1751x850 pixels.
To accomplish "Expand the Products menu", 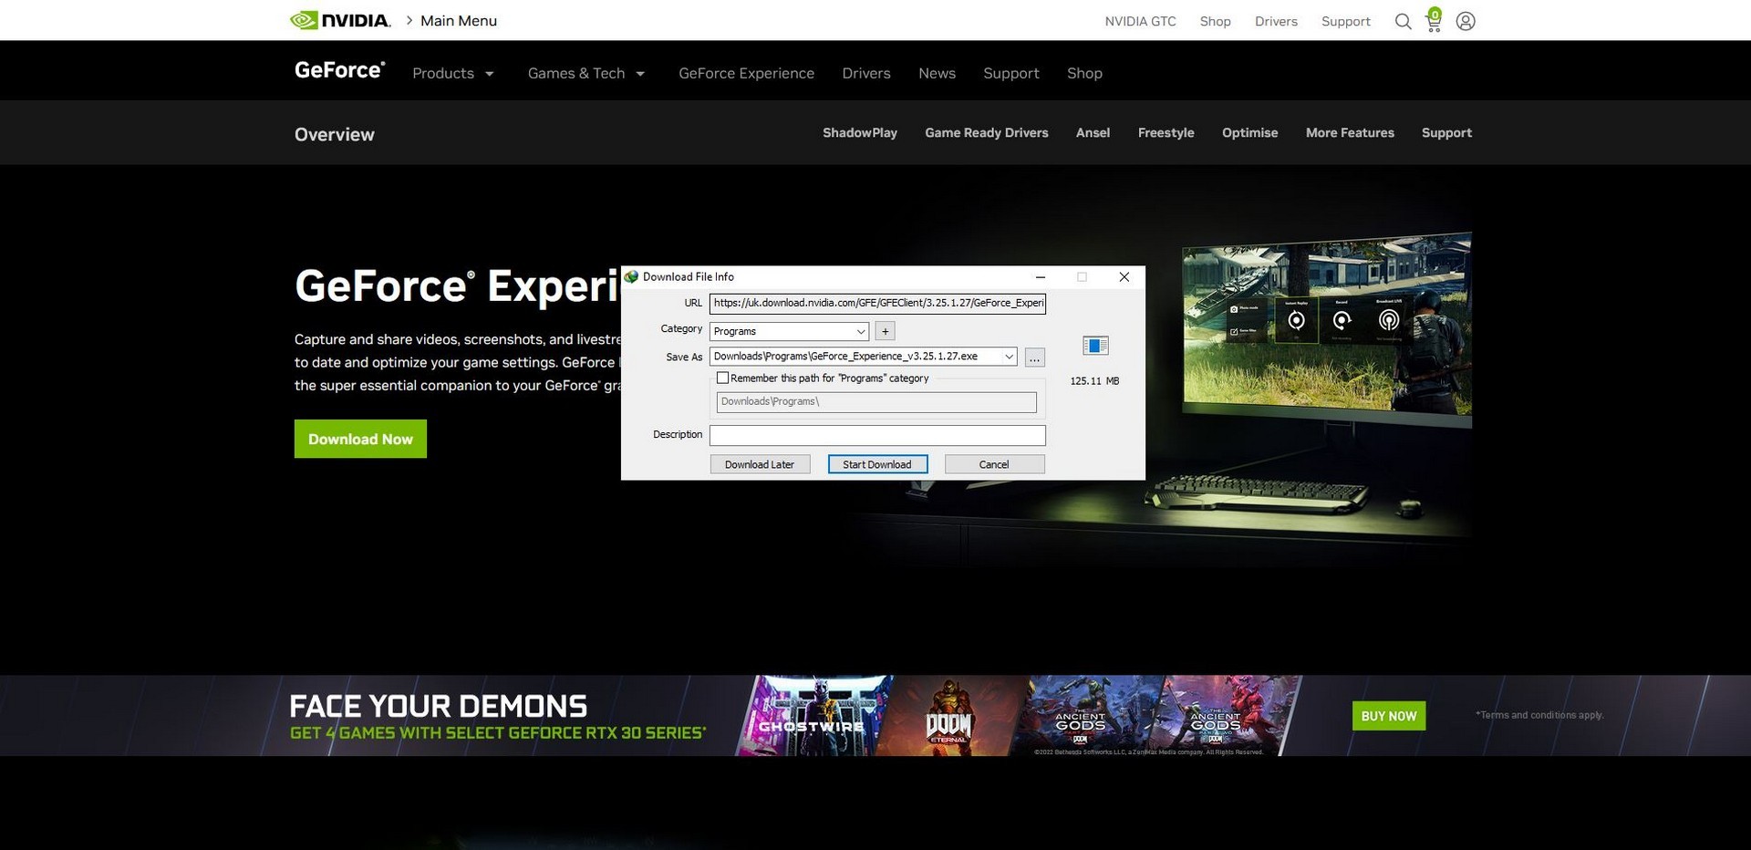I will click(x=452, y=73).
